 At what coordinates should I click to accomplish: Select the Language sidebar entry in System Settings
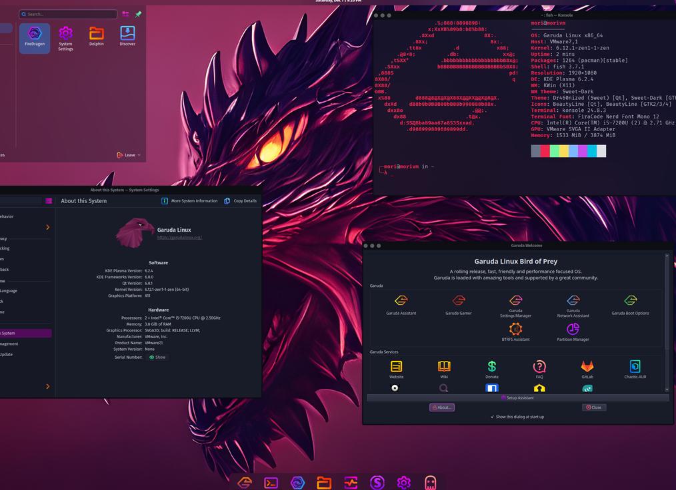[x=9, y=291]
